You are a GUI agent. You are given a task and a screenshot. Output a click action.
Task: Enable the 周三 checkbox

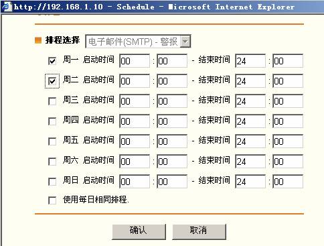click(x=52, y=101)
